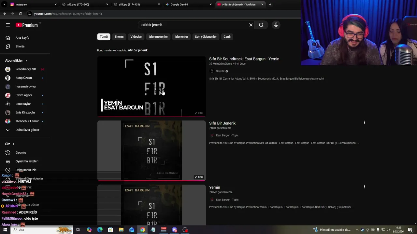
Task: Open 'Sıfır Bir Soundtrack: Esat Bargun - Yemin' title
Action: click(244, 59)
